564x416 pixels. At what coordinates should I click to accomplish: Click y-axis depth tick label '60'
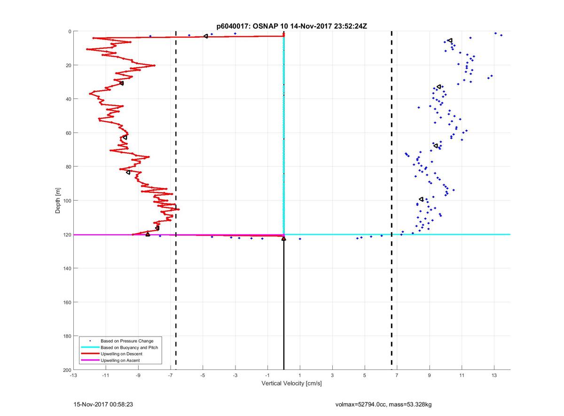click(x=68, y=133)
